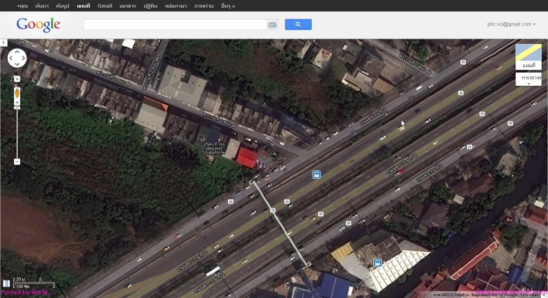Pan the map down with the arrow

(x=17, y=64)
